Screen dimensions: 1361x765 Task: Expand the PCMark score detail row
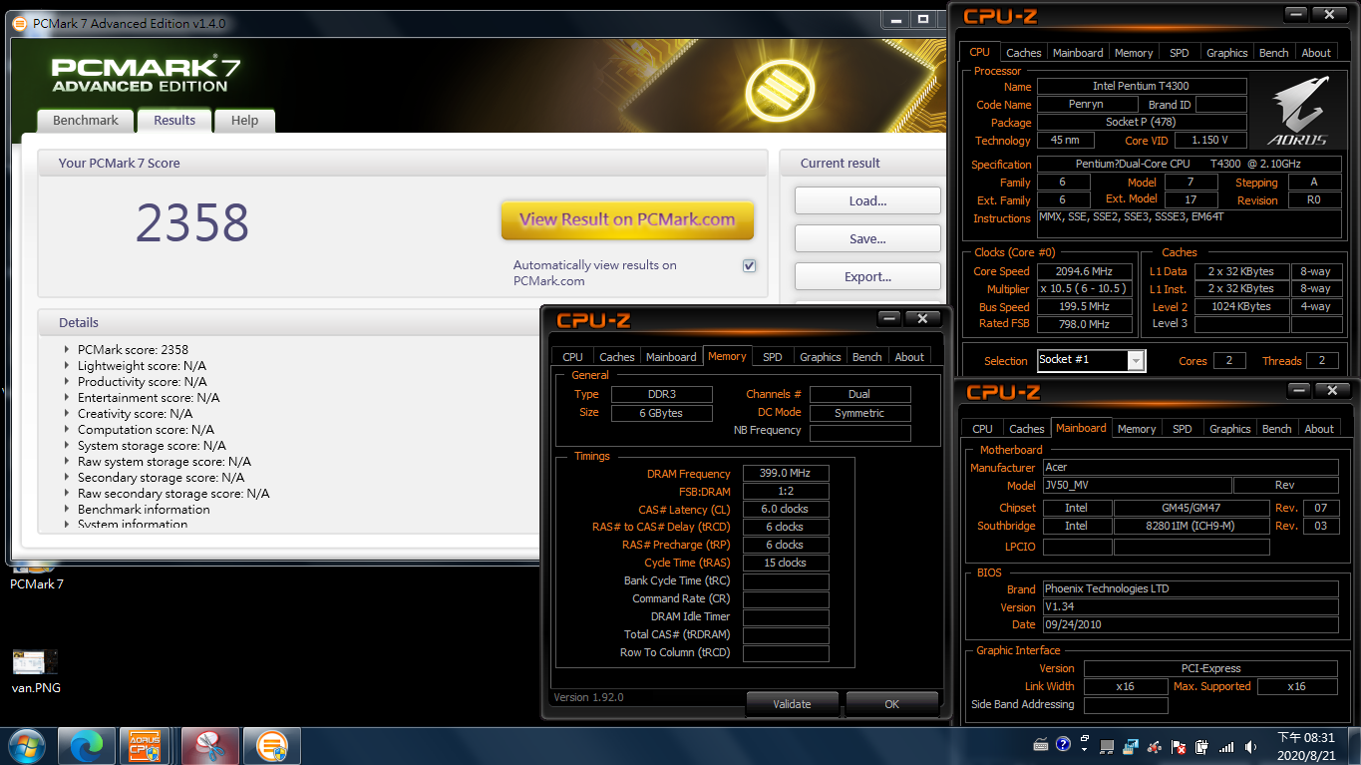pyautogui.click(x=67, y=349)
